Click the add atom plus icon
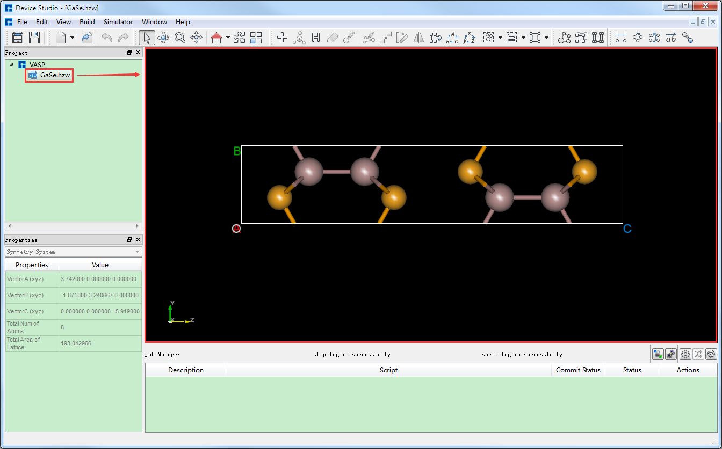The image size is (722, 449). (x=282, y=38)
